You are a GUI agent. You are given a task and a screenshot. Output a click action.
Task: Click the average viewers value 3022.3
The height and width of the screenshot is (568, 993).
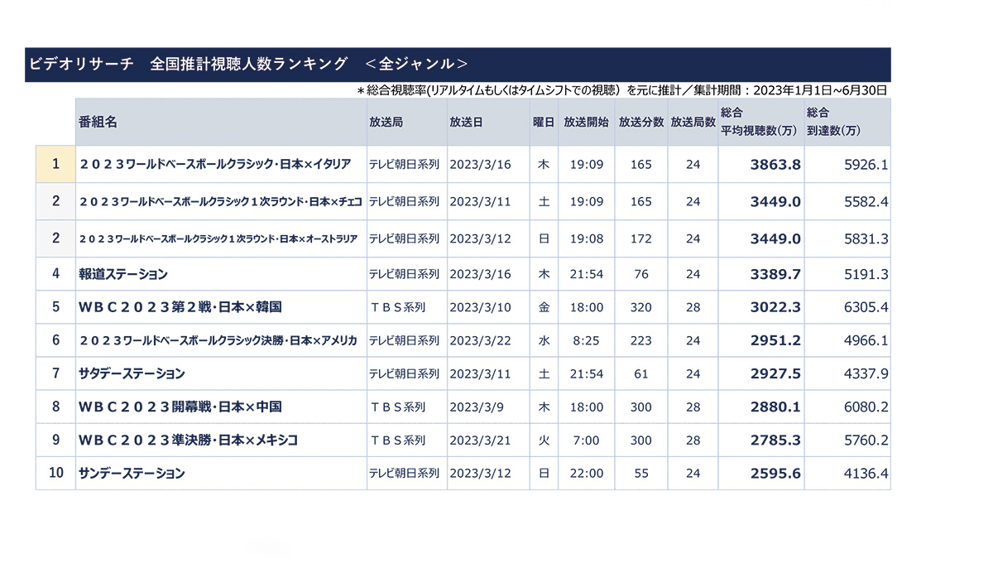click(x=775, y=307)
